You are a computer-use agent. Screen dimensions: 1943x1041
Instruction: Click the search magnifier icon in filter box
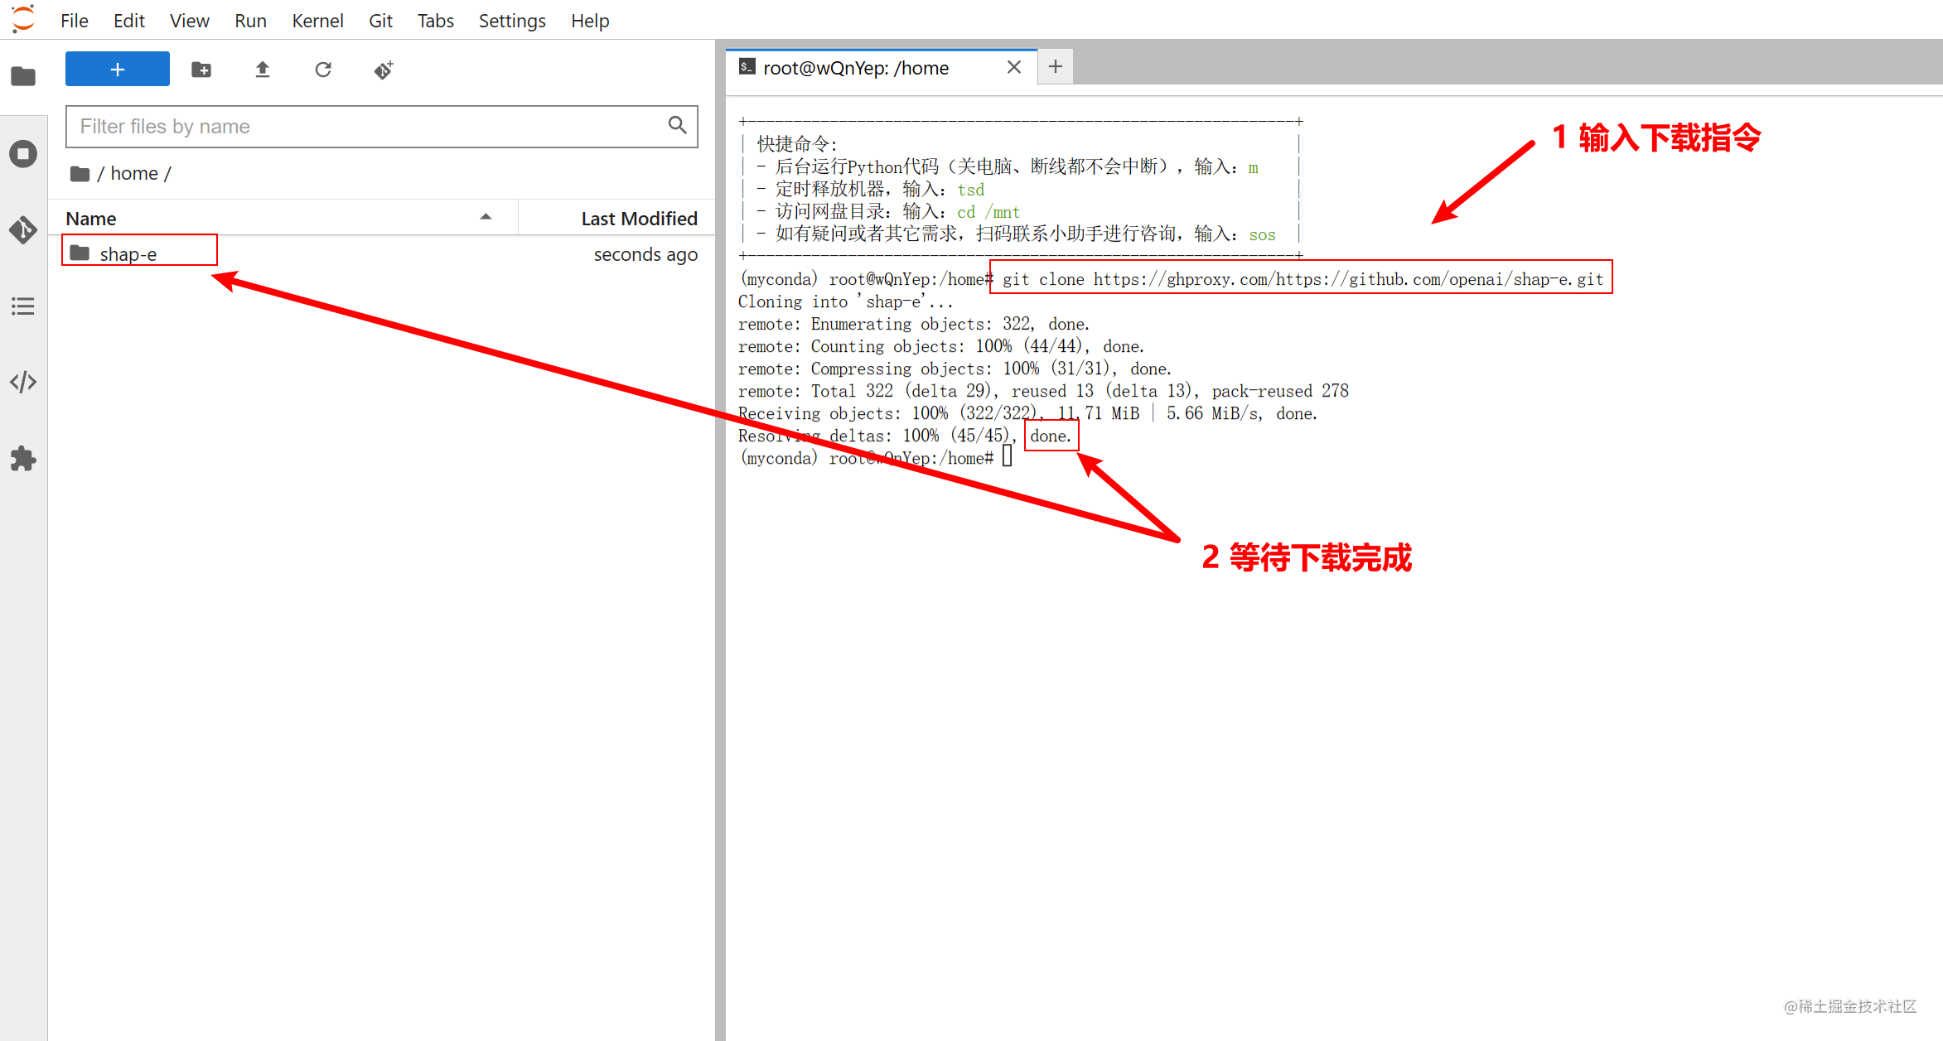click(677, 125)
